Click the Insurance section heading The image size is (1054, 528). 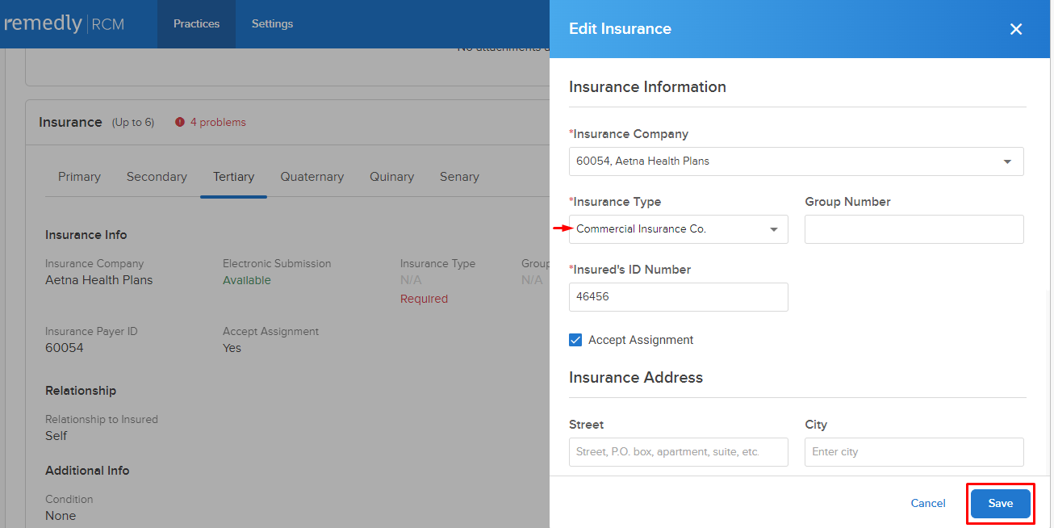[x=70, y=123]
